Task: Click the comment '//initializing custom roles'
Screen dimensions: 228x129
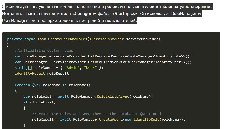Action: 44,50
